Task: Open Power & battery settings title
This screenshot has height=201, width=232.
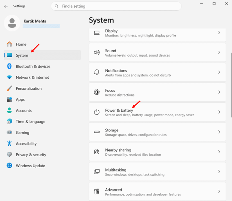Action: (119, 110)
